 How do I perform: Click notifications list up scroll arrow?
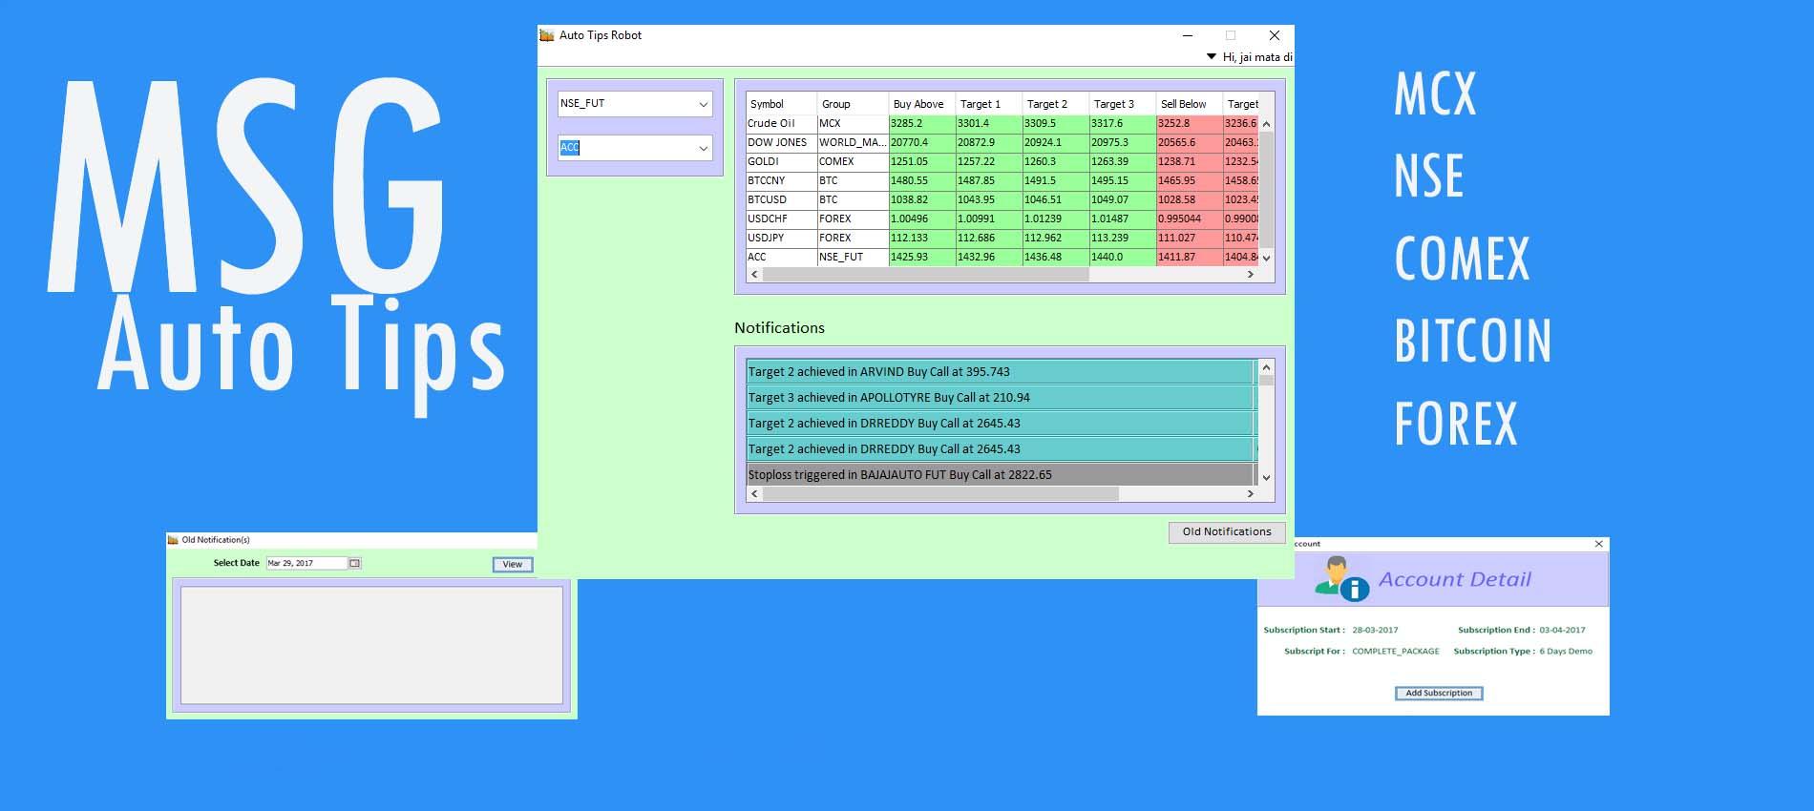1267,367
